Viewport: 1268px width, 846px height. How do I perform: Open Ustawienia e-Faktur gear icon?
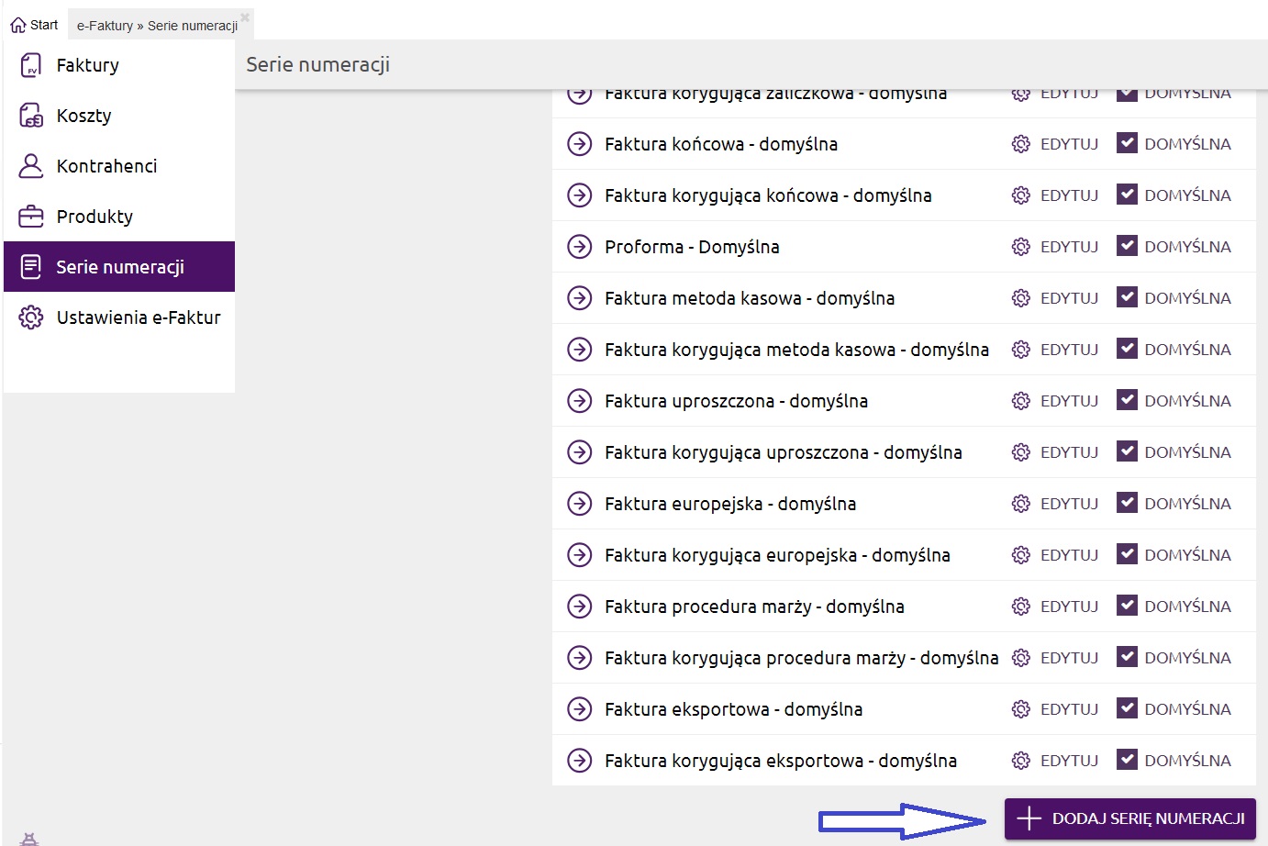pos(31,317)
